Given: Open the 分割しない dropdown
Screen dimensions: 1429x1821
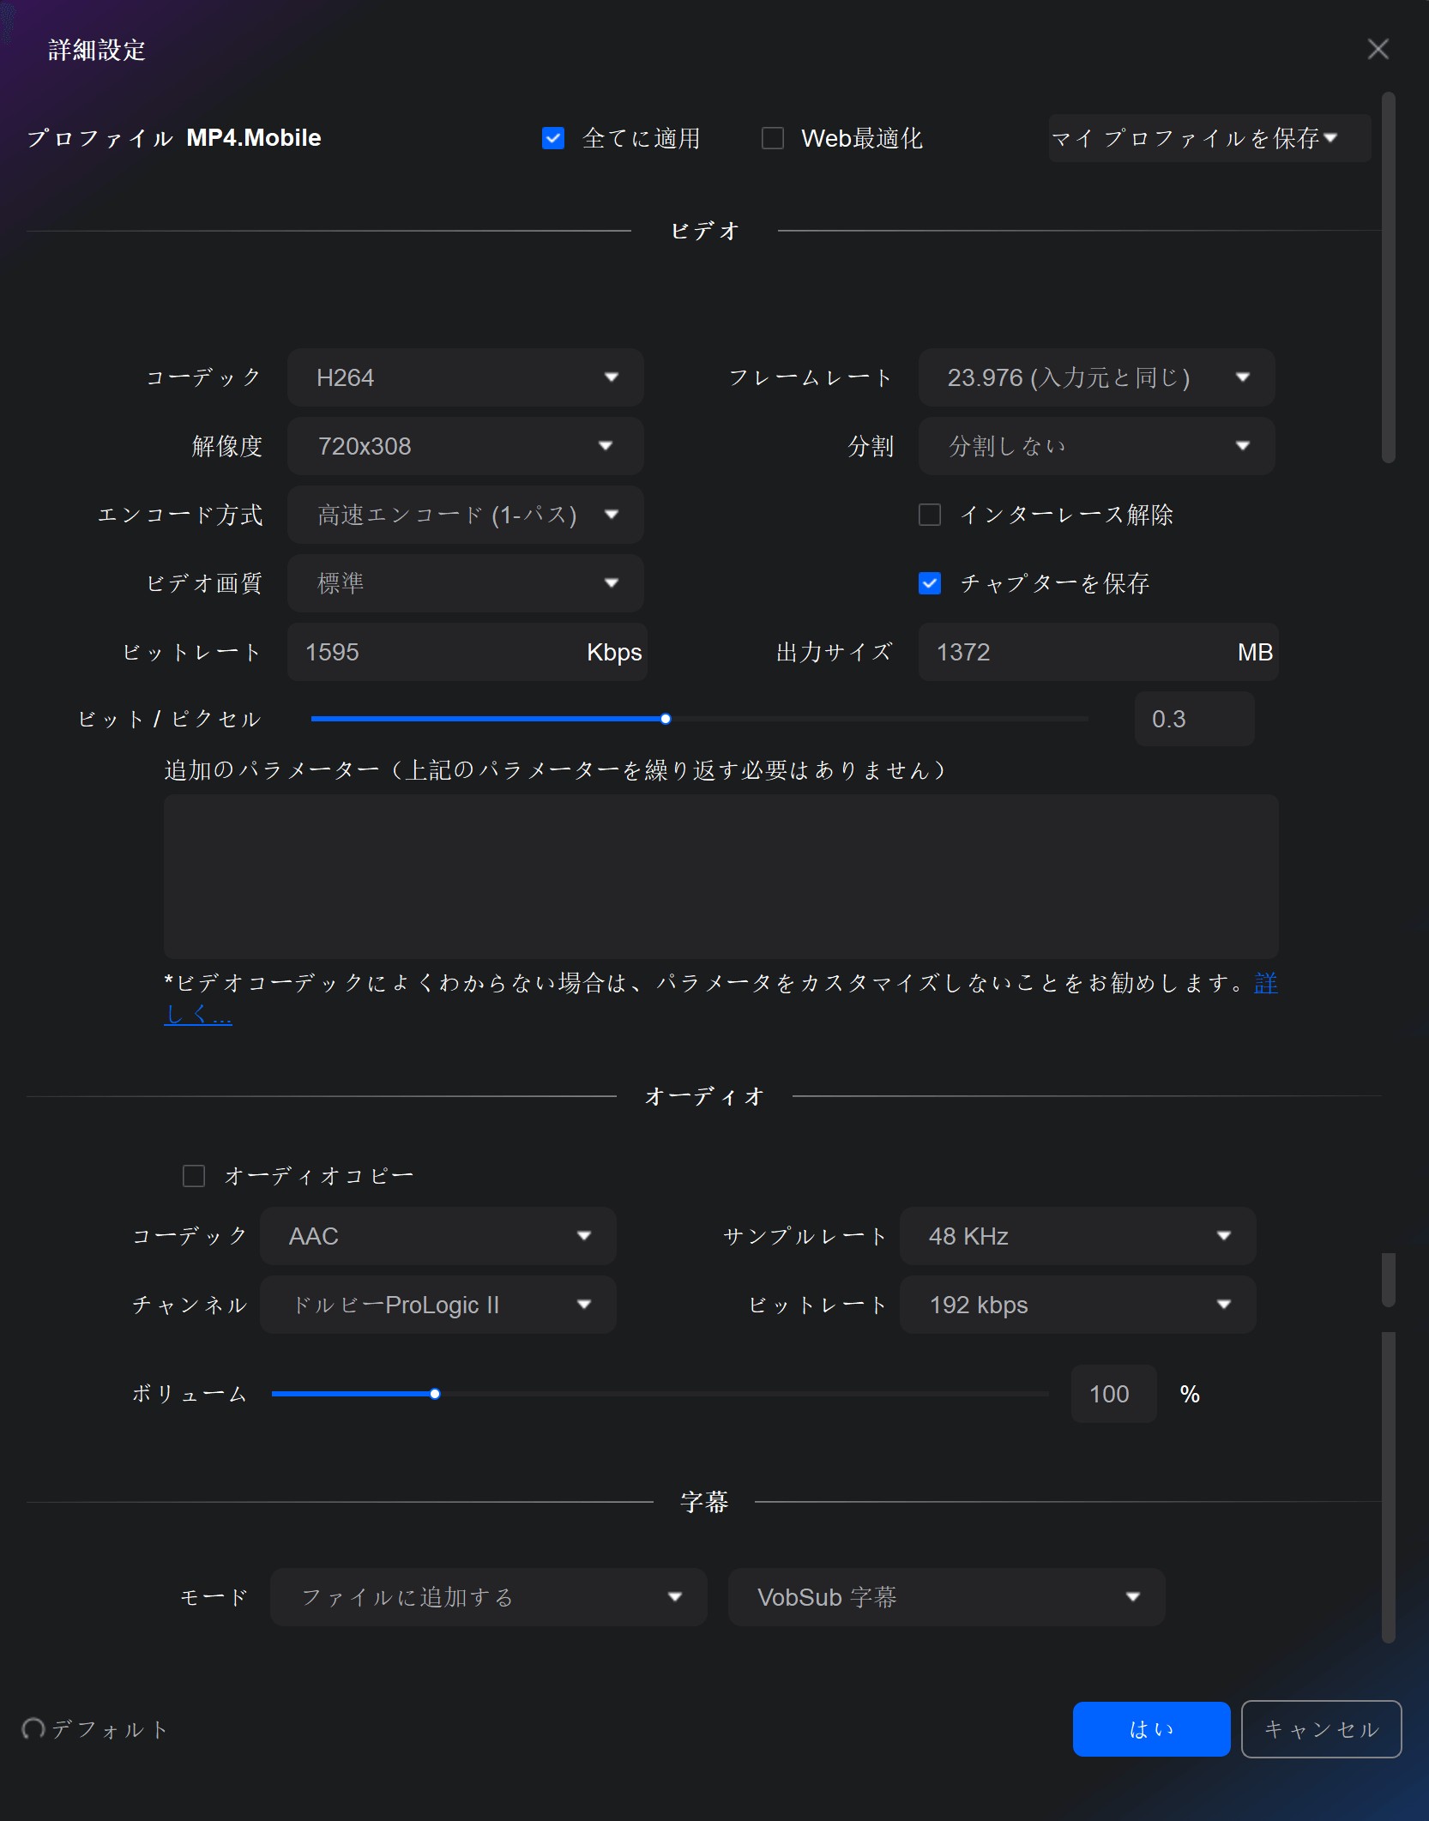Looking at the screenshot, I should [1096, 446].
